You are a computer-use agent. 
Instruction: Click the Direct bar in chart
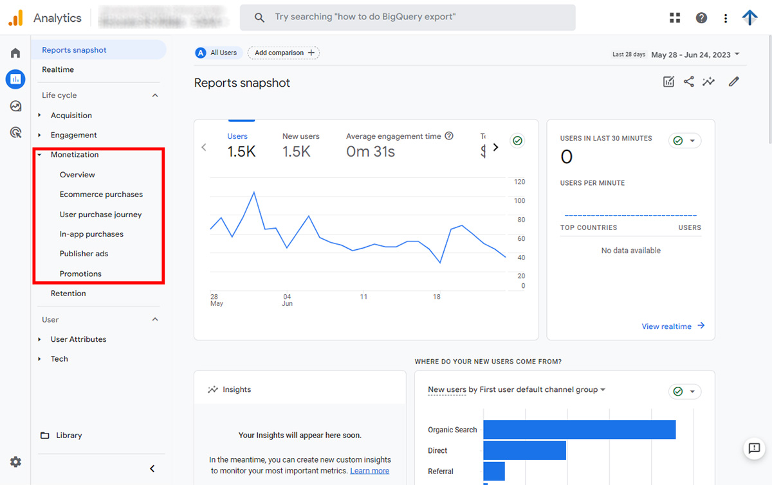point(525,450)
